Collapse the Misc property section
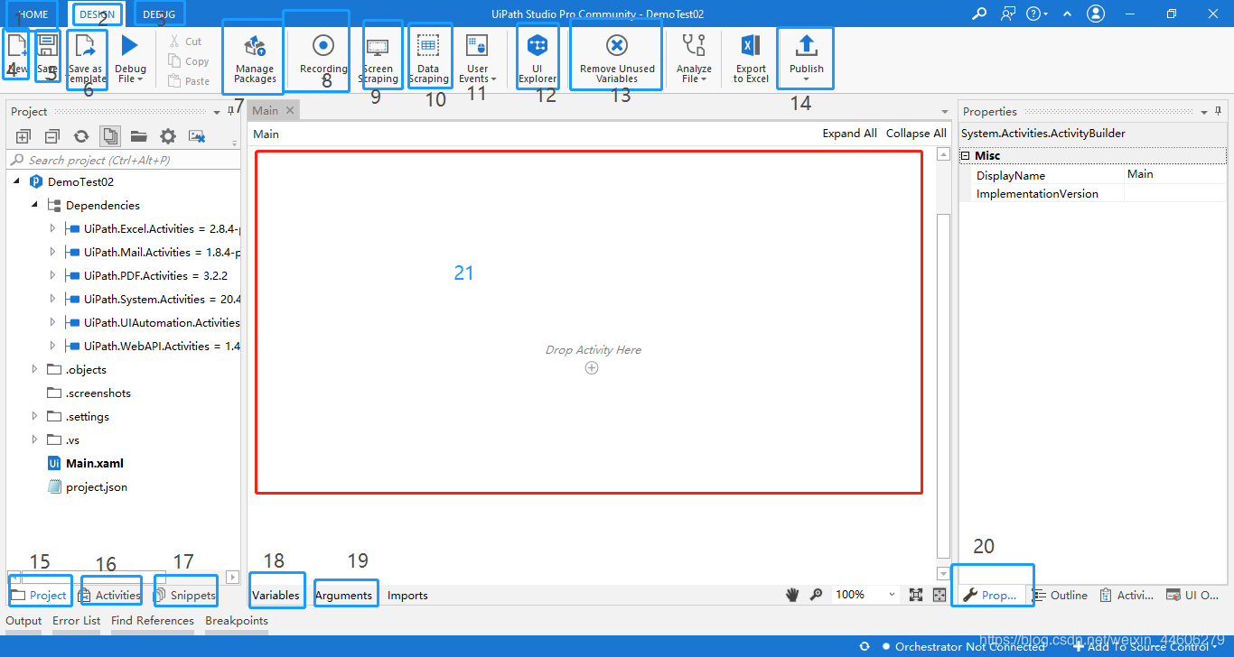 point(965,156)
